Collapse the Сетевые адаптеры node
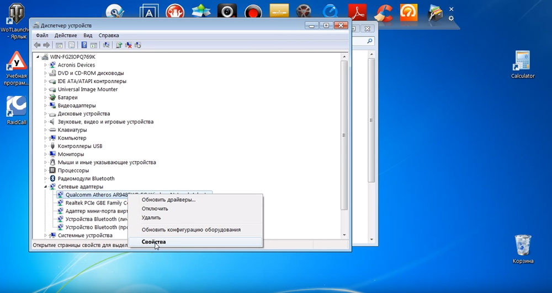This screenshot has width=552, height=293. click(46, 187)
